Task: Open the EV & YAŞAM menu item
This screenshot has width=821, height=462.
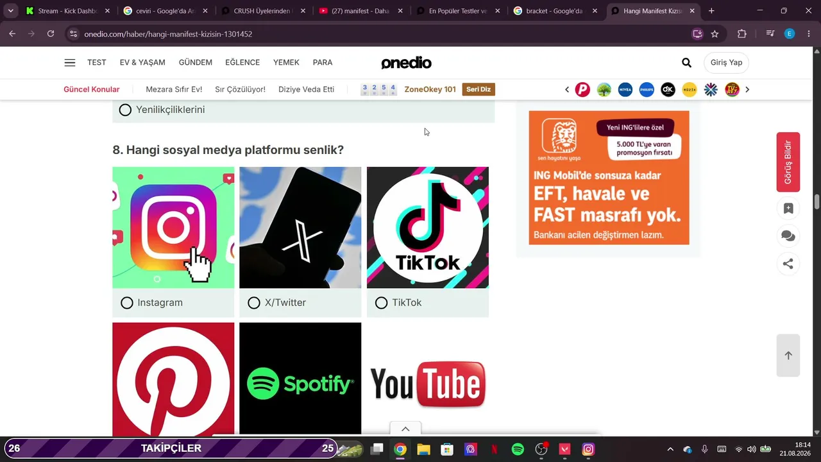Action: tap(142, 62)
